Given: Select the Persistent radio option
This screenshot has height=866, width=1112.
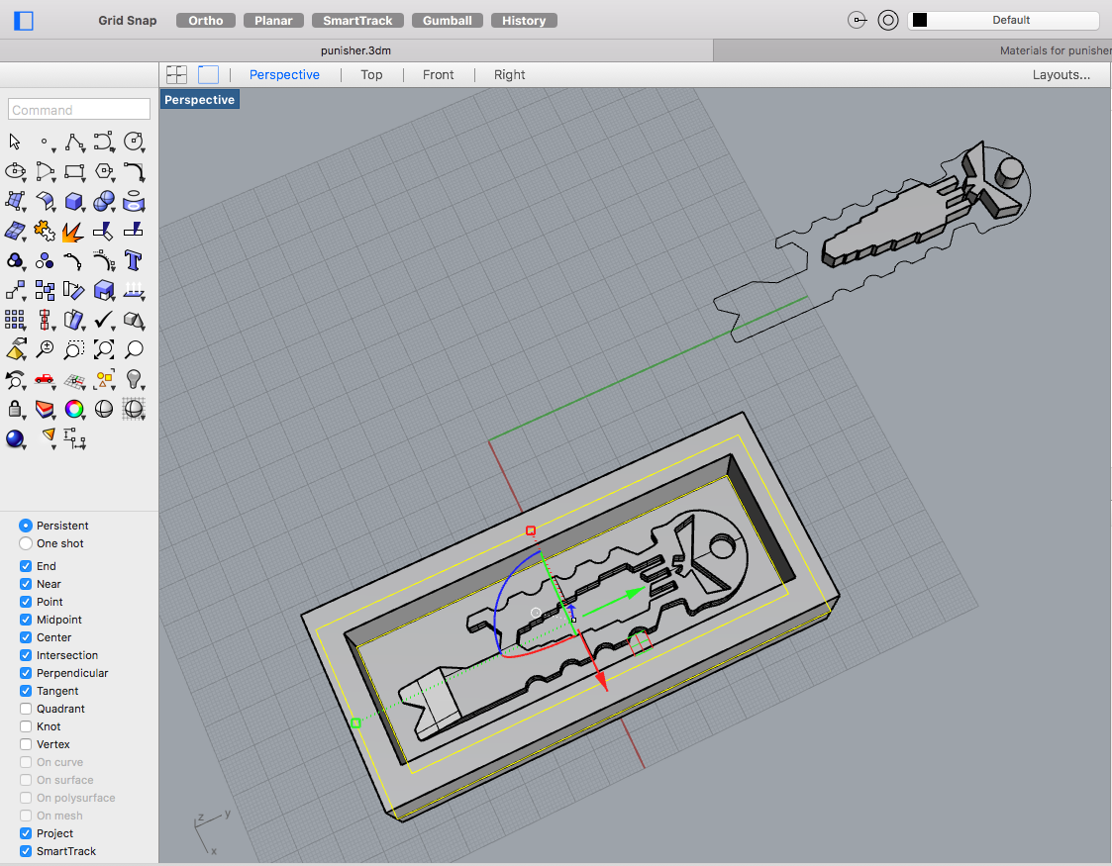Looking at the screenshot, I should [26, 526].
